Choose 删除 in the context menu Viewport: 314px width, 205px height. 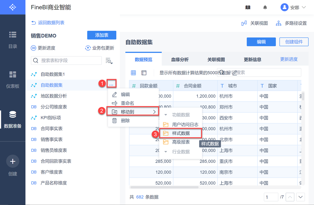pyautogui.click(x=133, y=121)
